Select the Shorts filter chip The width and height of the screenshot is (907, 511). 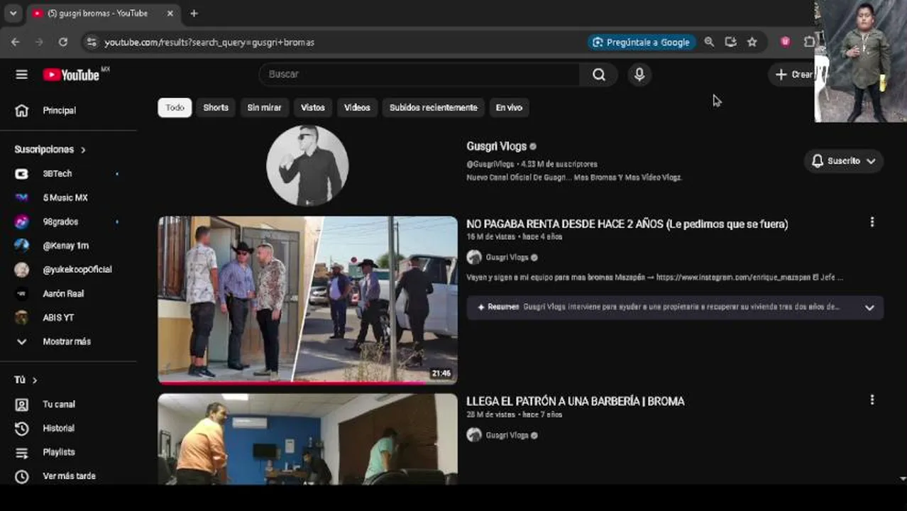216,108
